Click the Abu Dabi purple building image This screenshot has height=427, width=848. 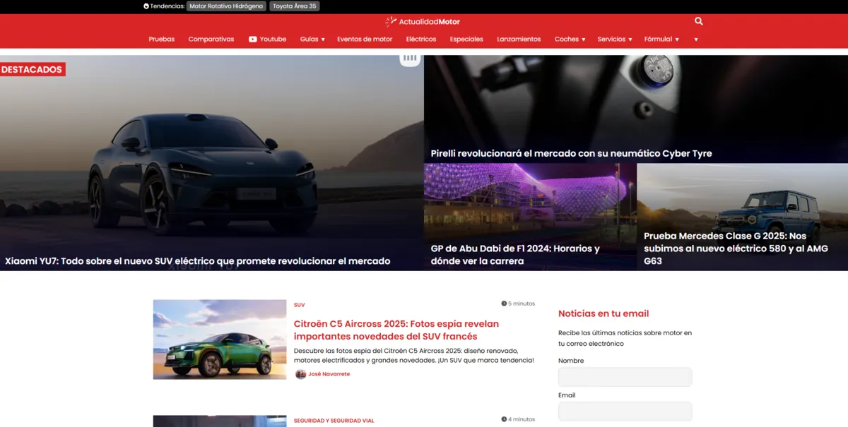530,217
